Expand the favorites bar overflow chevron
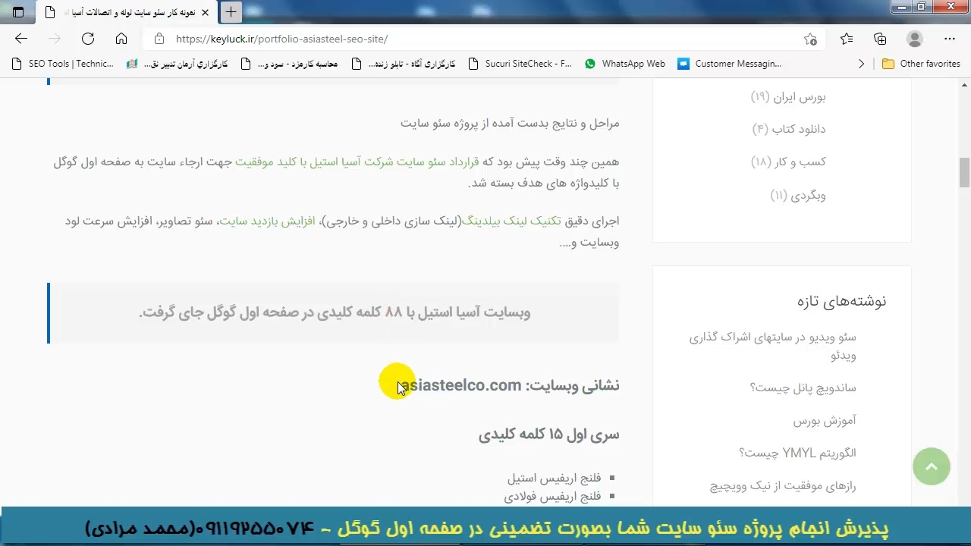Screen dimensions: 971x546 point(861,64)
